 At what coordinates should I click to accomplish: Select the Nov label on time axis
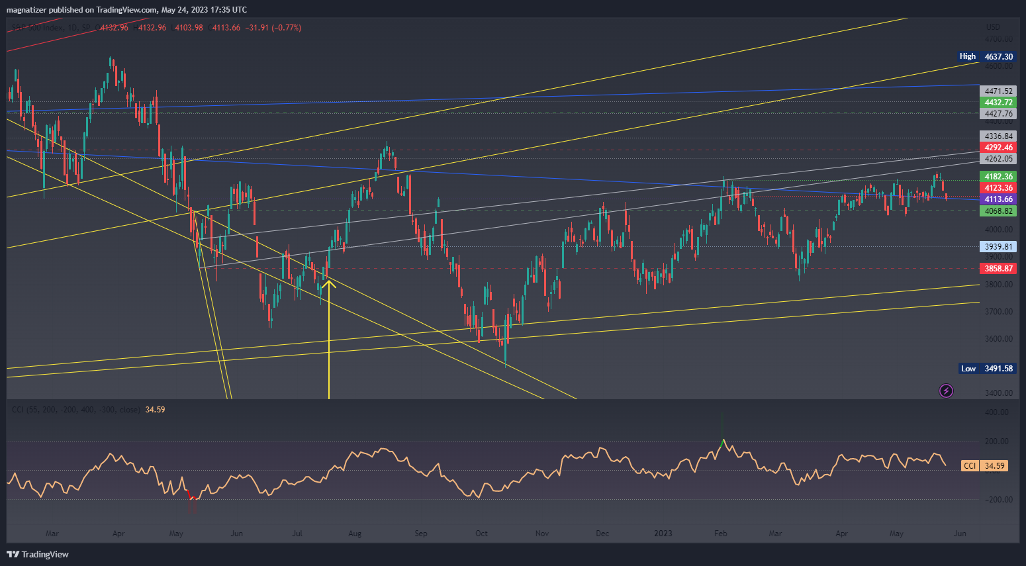(x=542, y=534)
